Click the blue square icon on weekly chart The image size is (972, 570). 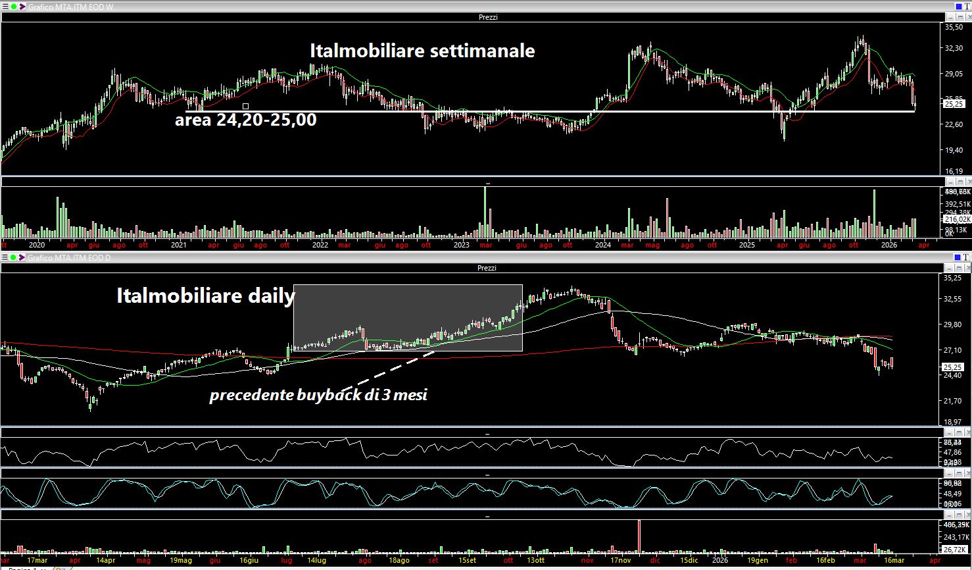[x=958, y=7]
